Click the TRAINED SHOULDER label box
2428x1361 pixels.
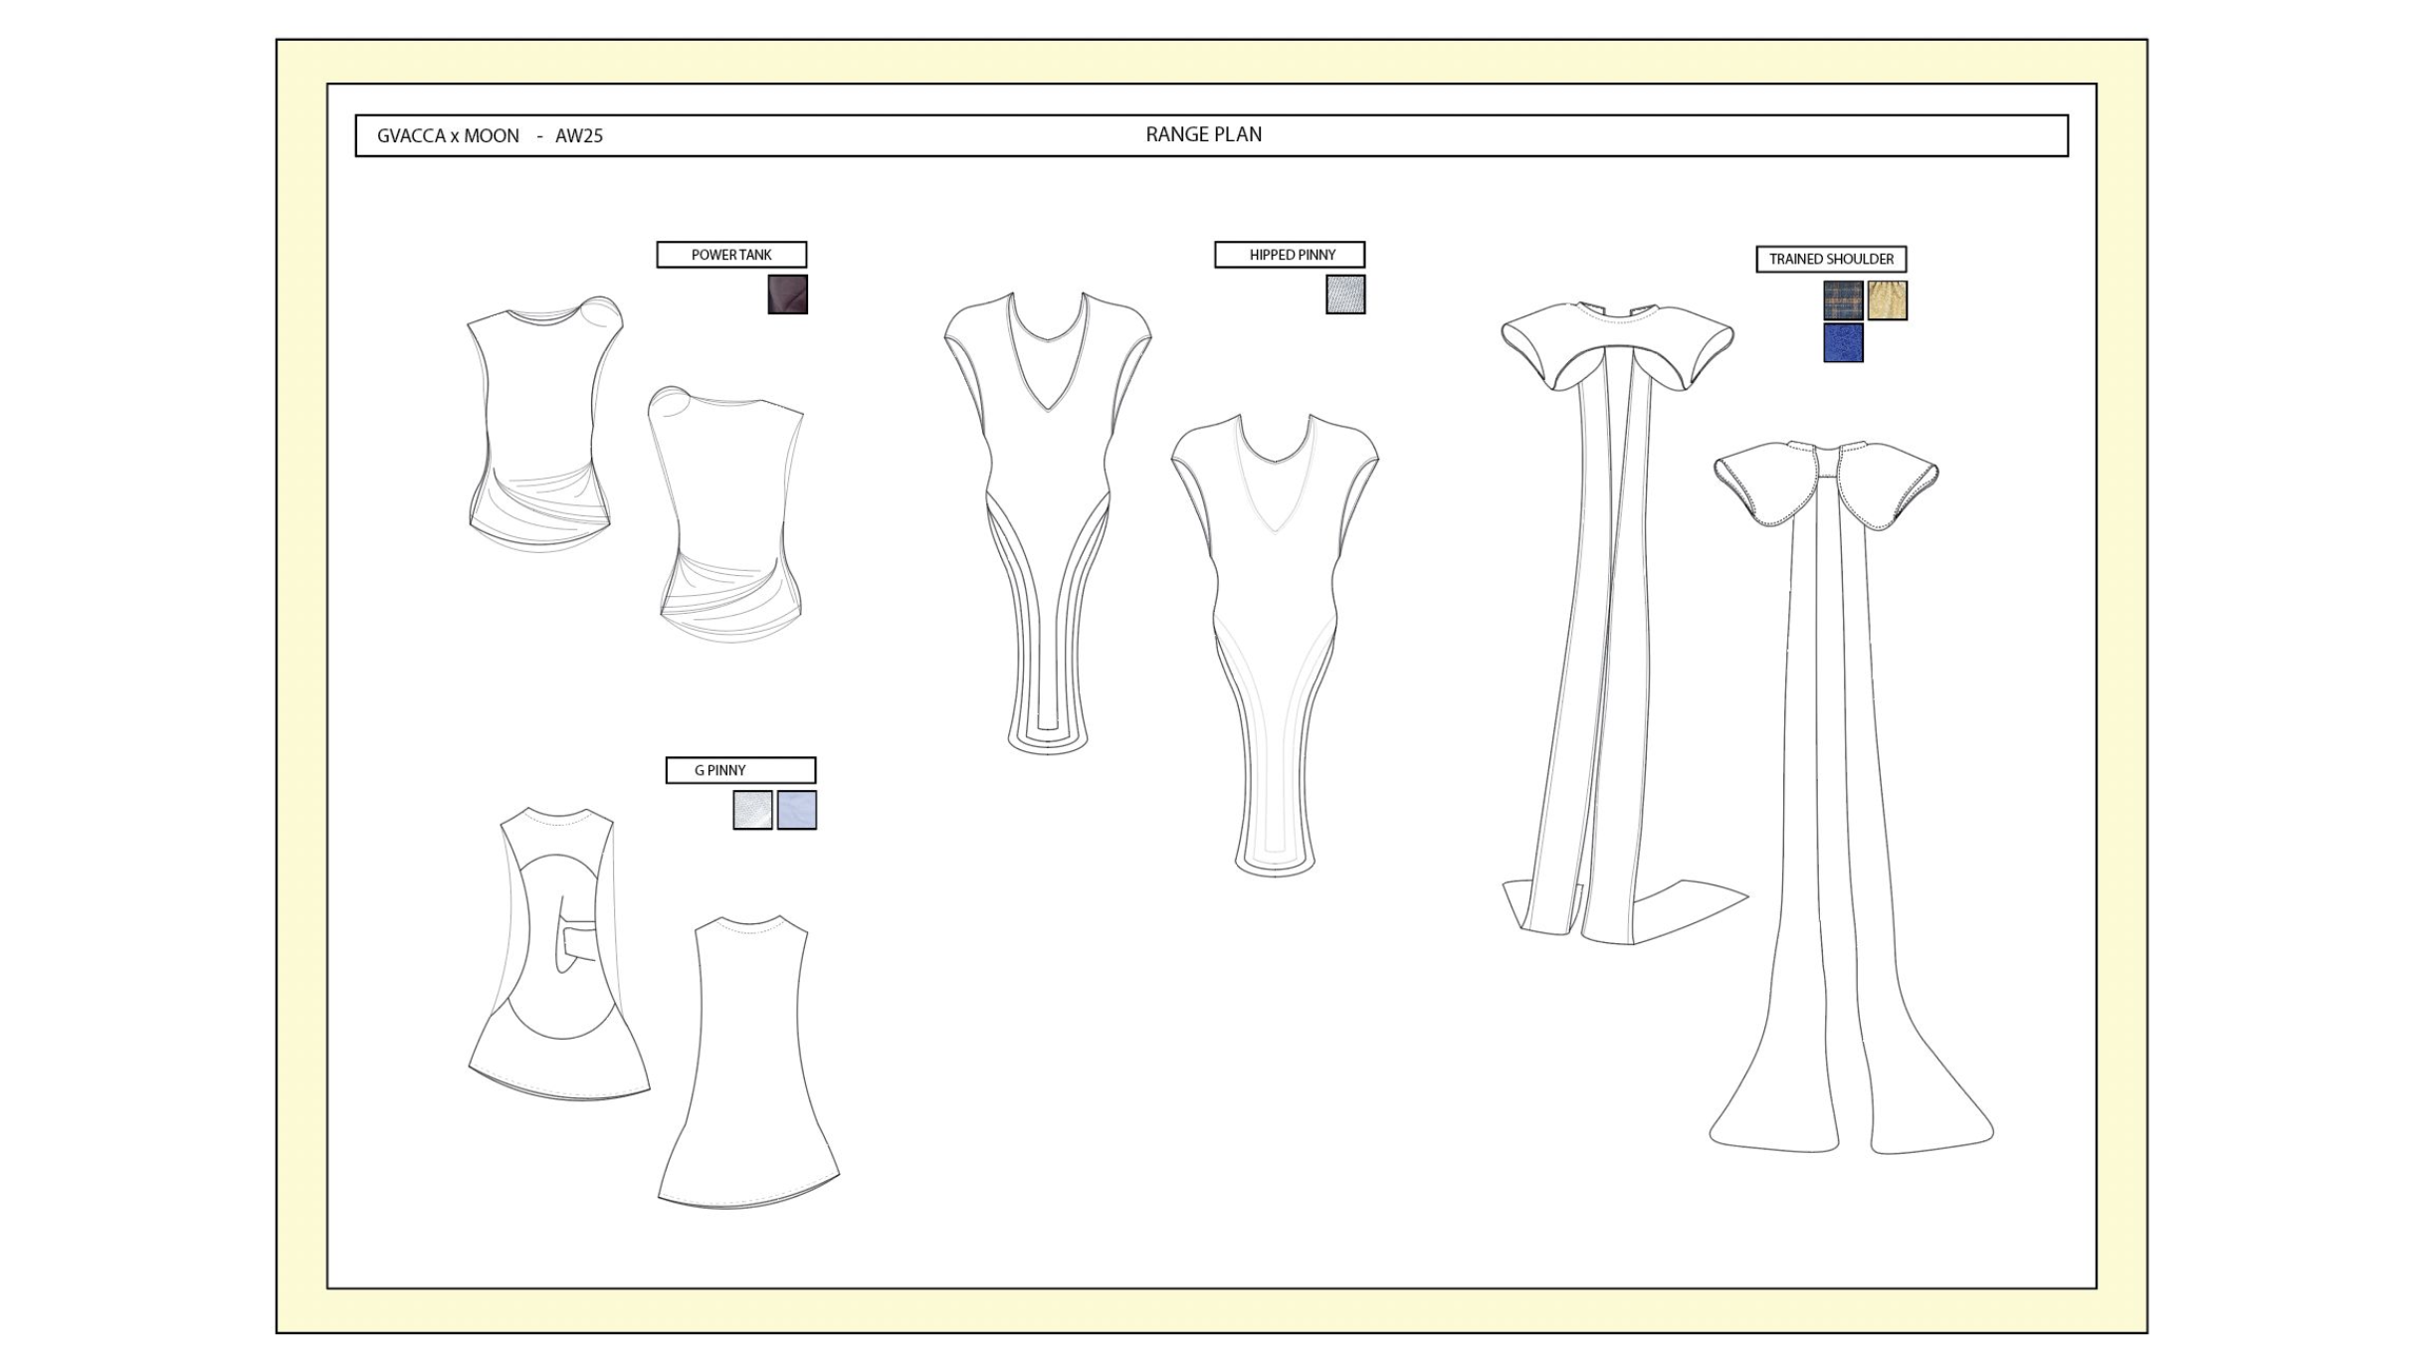[x=1831, y=260]
